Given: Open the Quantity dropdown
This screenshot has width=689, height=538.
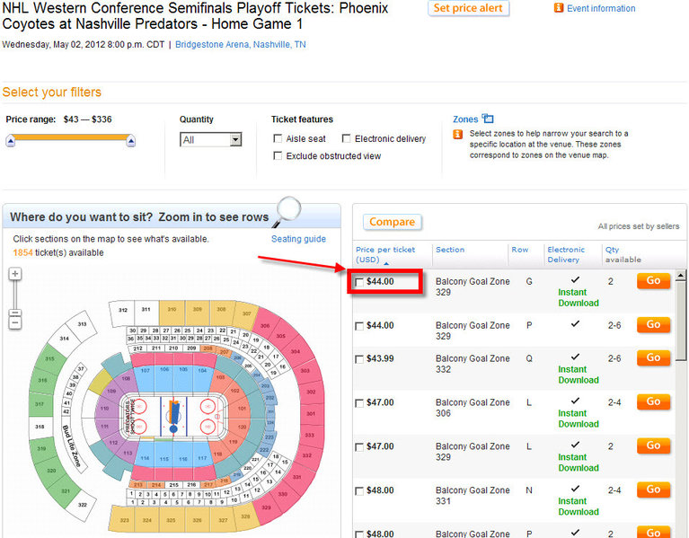Looking at the screenshot, I should pyautogui.click(x=210, y=139).
